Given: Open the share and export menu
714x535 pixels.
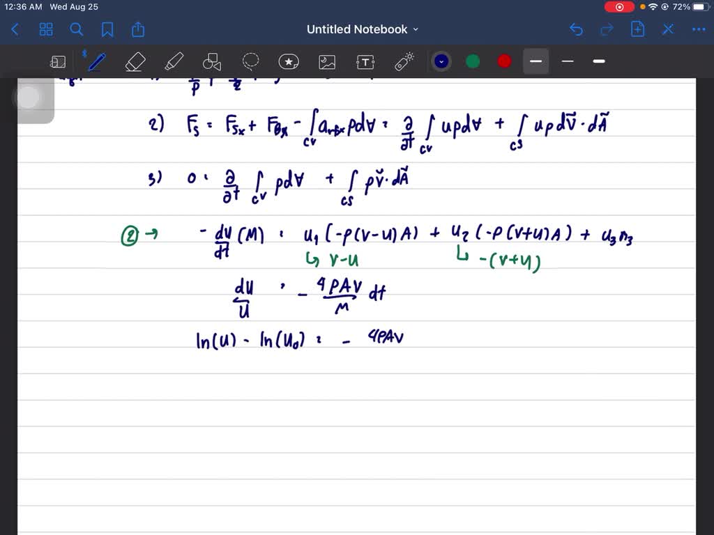Looking at the screenshot, I should point(138,29).
